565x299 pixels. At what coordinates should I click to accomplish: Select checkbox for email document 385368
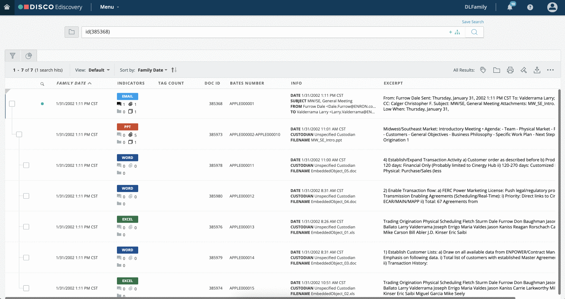12,104
